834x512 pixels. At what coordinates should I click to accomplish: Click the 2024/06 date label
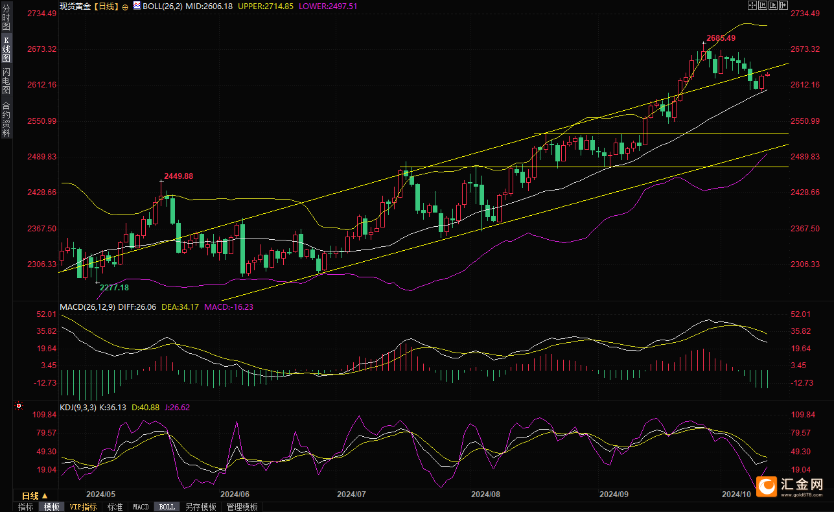[x=235, y=494]
